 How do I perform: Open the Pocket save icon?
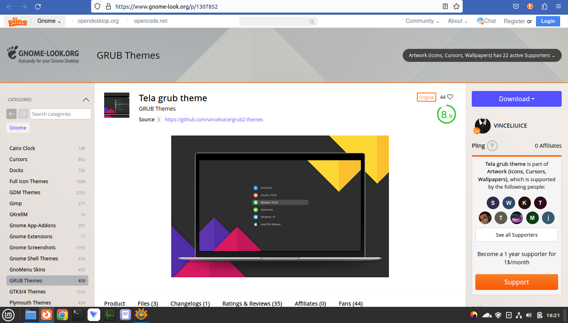click(516, 6)
